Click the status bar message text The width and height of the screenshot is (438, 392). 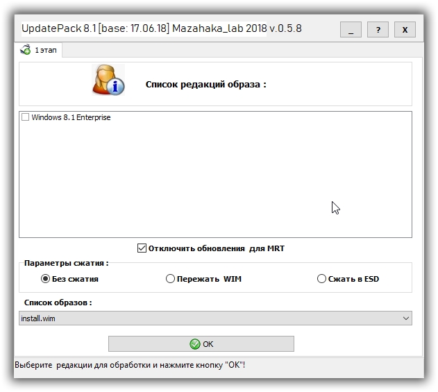[x=130, y=365]
